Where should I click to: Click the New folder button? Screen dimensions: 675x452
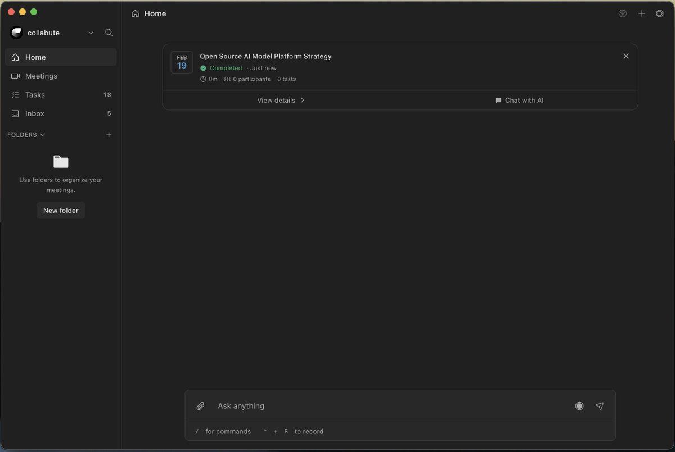click(61, 211)
